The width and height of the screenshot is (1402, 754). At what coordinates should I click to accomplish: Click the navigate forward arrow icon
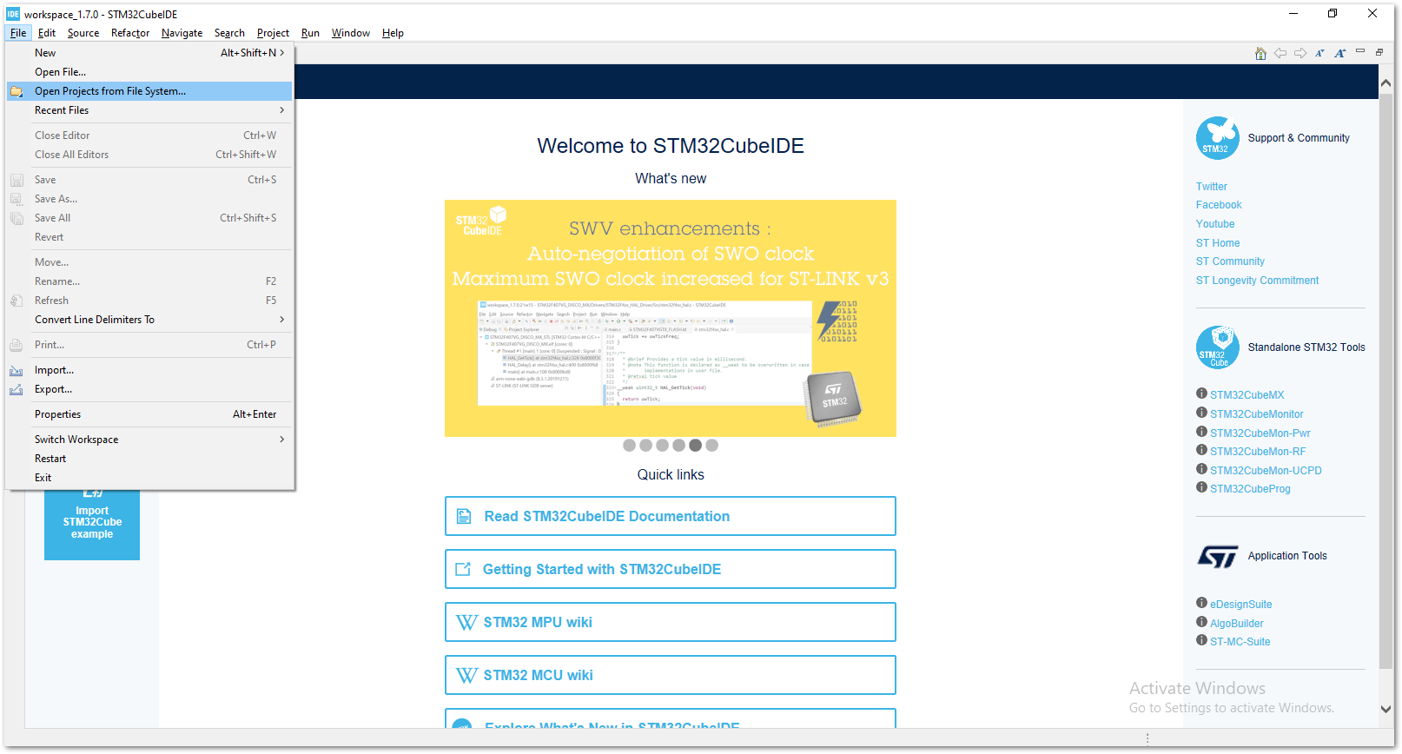pyautogui.click(x=1300, y=54)
